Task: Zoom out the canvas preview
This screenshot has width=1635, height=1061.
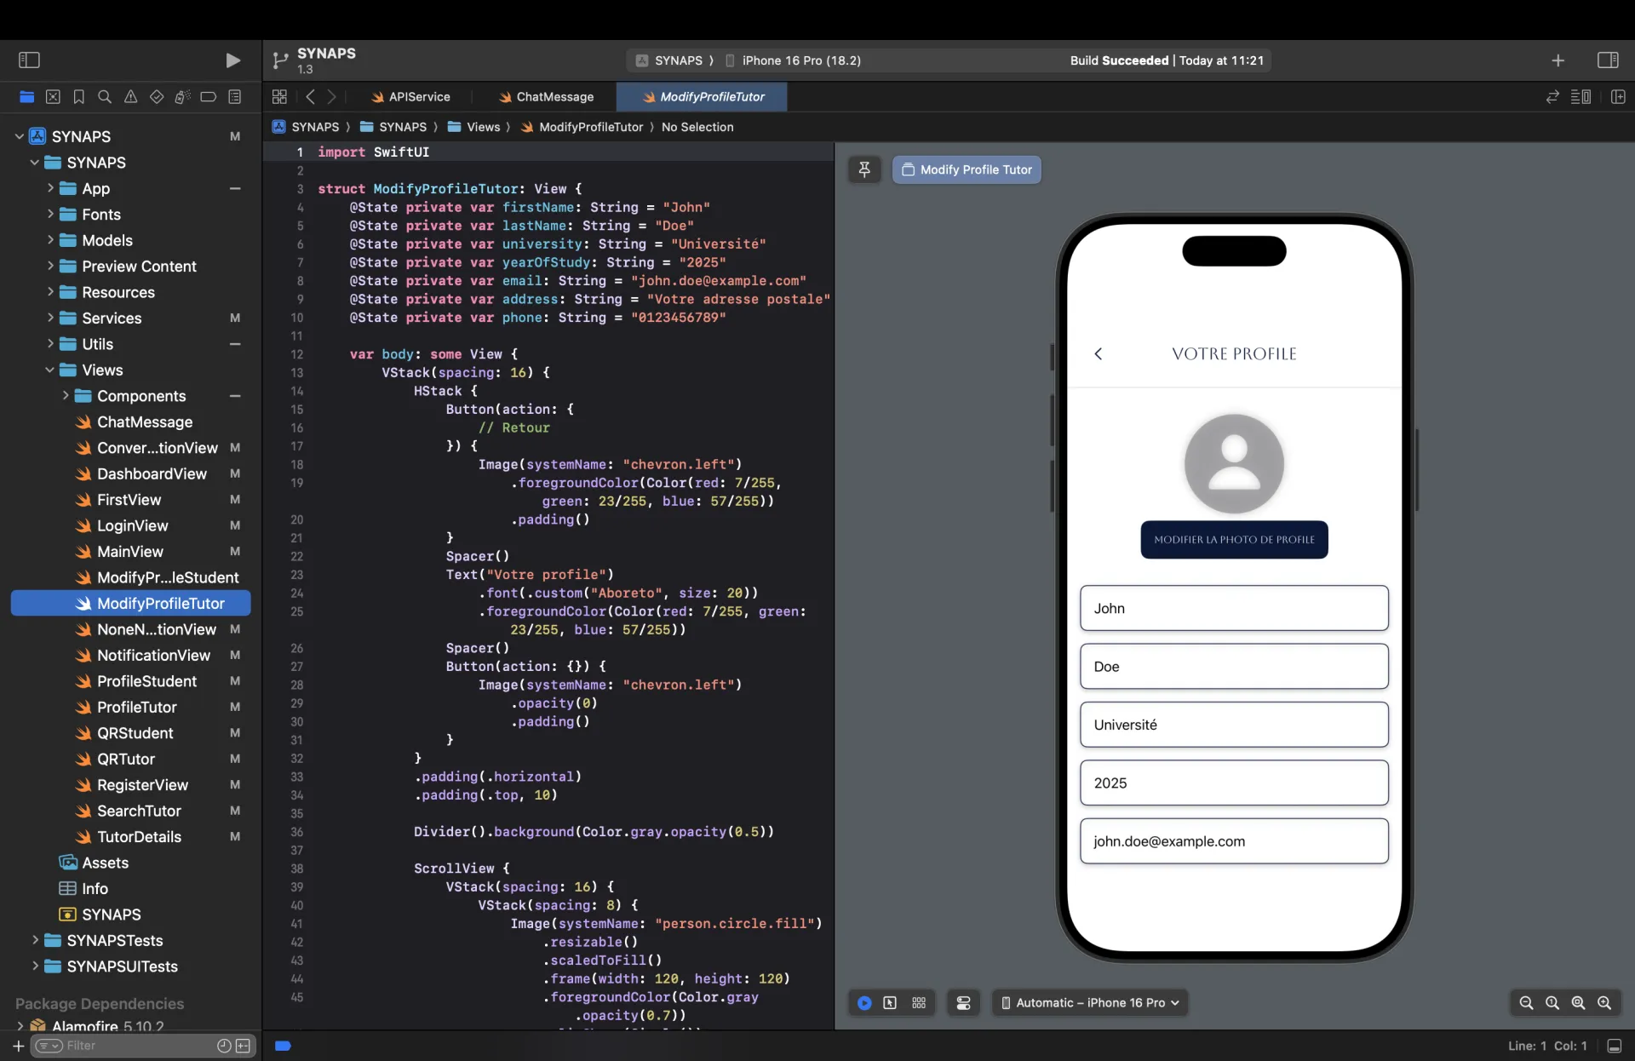Action: click(x=1526, y=1003)
